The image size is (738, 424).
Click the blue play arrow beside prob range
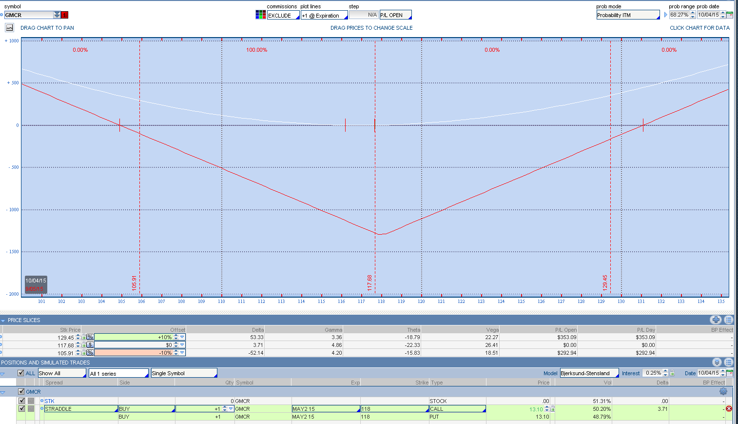[665, 15]
